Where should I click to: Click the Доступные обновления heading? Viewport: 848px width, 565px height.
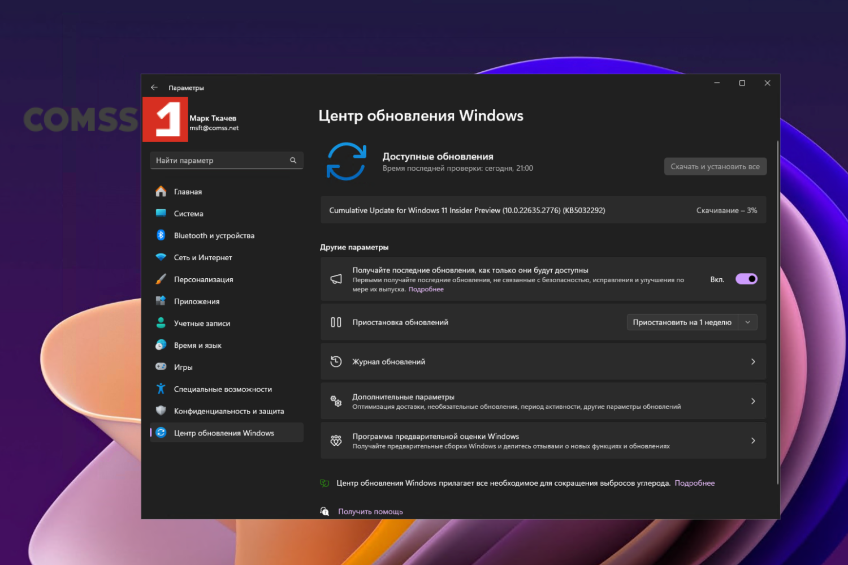tap(438, 157)
